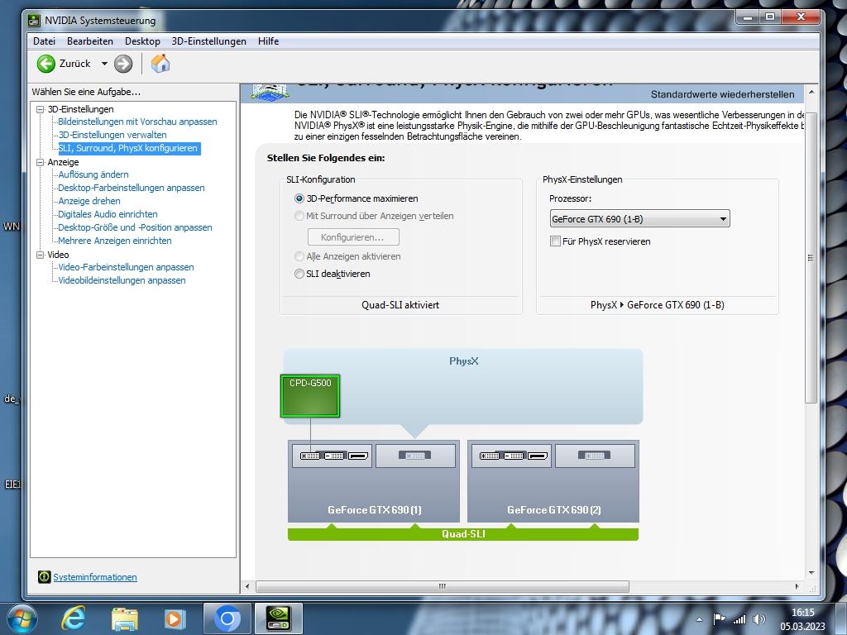Open Digitales Audio einrichten page
Image resolution: width=847 pixels, height=635 pixels.
click(x=108, y=214)
